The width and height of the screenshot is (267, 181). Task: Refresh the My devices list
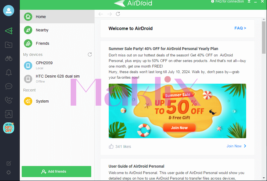90,54
